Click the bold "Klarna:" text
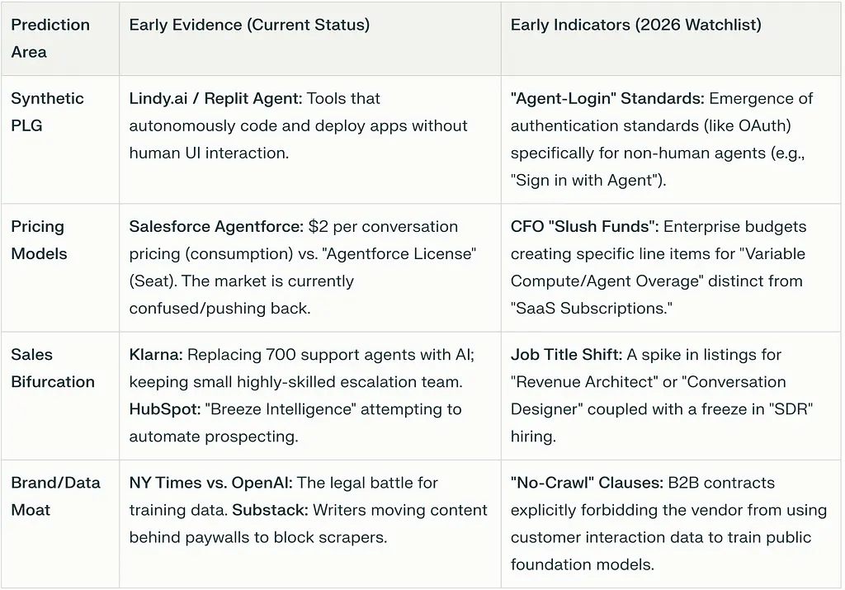The image size is (845, 590). tap(155, 355)
